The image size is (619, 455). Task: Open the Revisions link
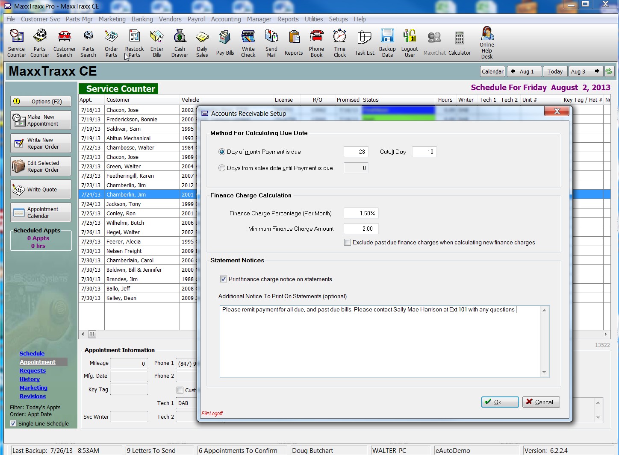click(32, 396)
